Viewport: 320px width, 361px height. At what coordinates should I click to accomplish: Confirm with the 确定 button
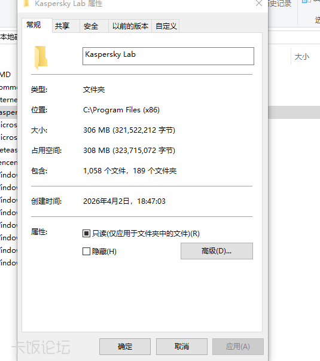[125, 347]
